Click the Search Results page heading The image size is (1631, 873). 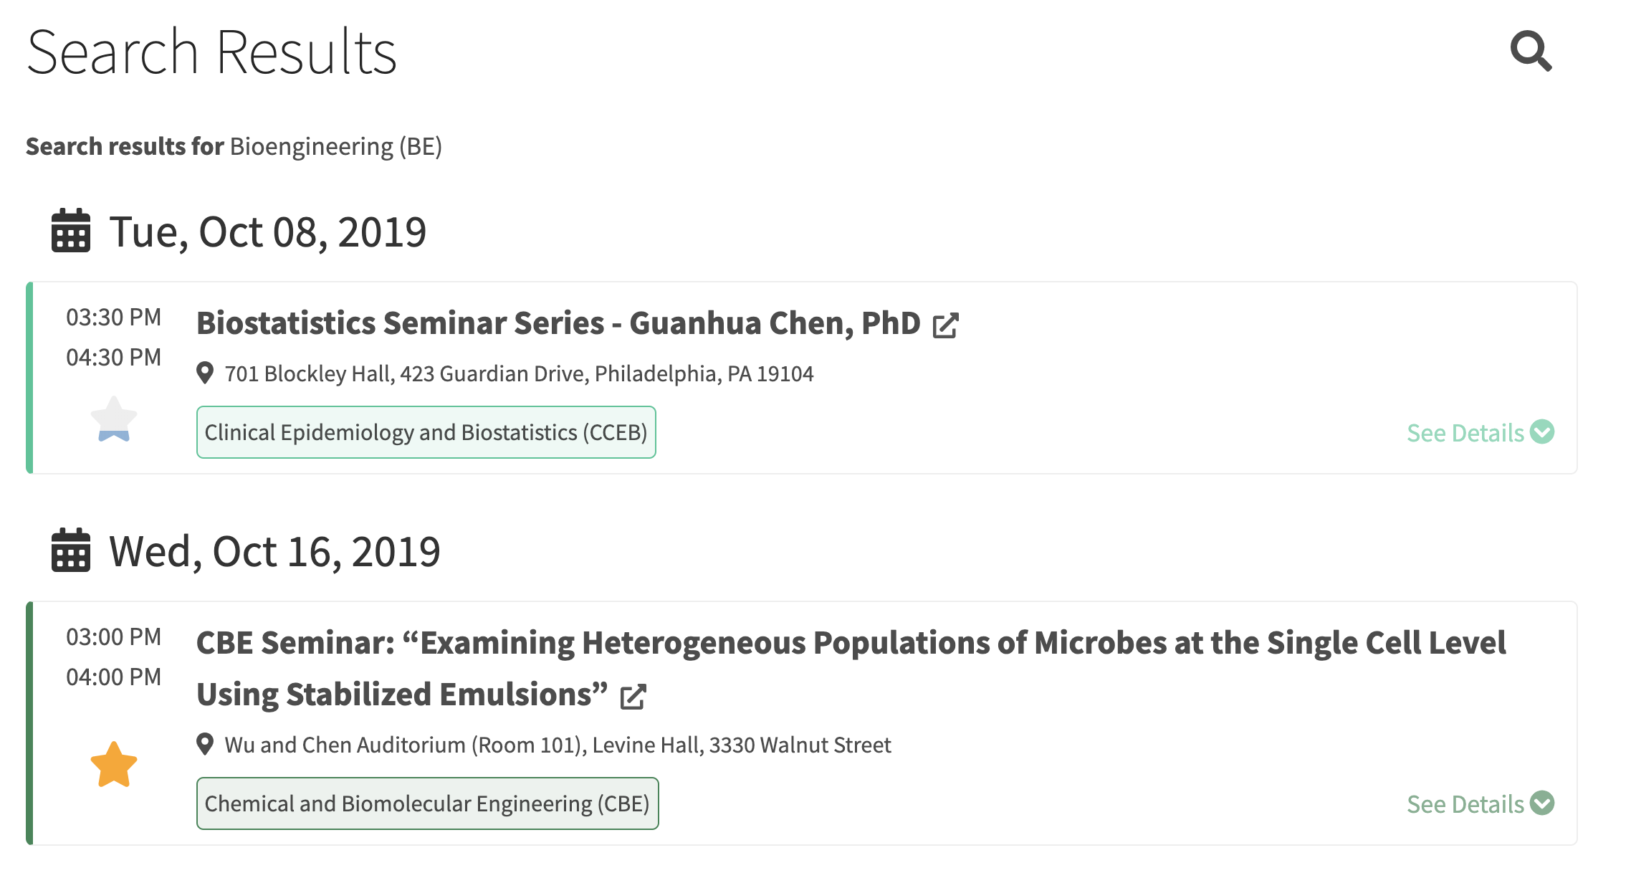[211, 52]
